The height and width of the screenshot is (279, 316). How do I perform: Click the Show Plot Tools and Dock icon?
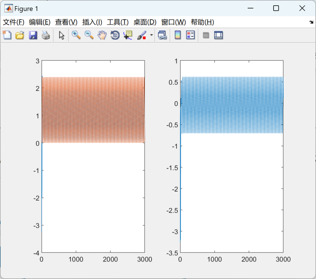(x=219, y=35)
